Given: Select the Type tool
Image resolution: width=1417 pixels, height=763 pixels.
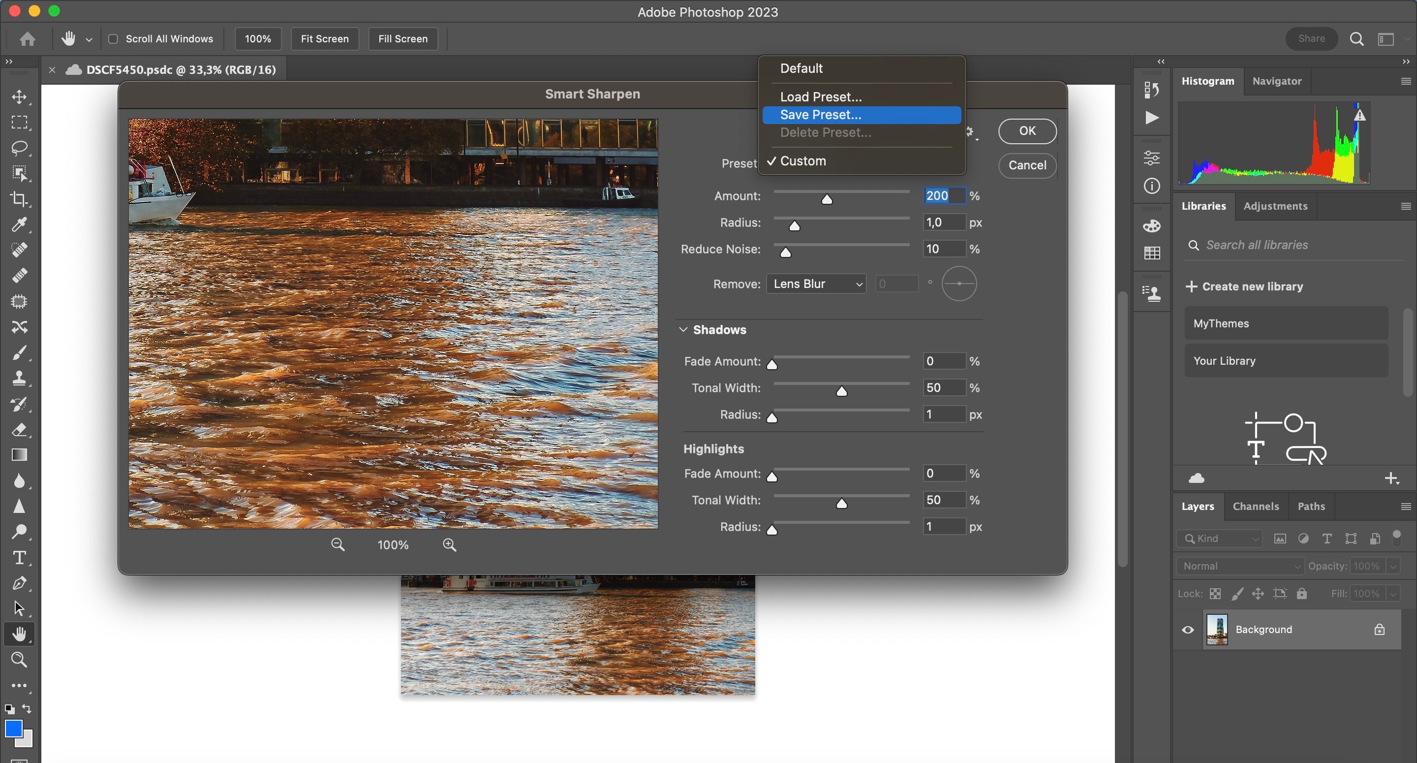Looking at the screenshot, I should [19, 558].
